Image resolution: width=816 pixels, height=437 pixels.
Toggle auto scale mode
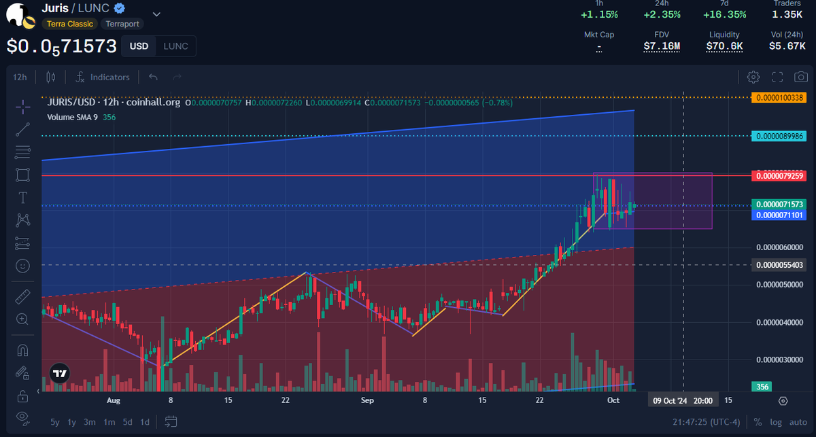[x=797, y=421]
